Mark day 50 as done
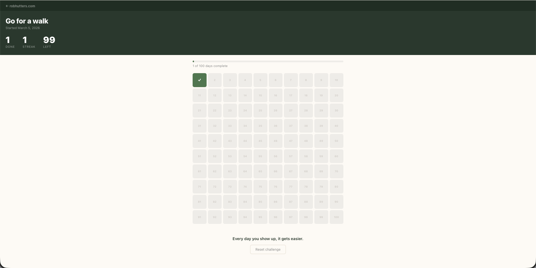The height and width of the screenshot is (268, 536). [336, 141]
